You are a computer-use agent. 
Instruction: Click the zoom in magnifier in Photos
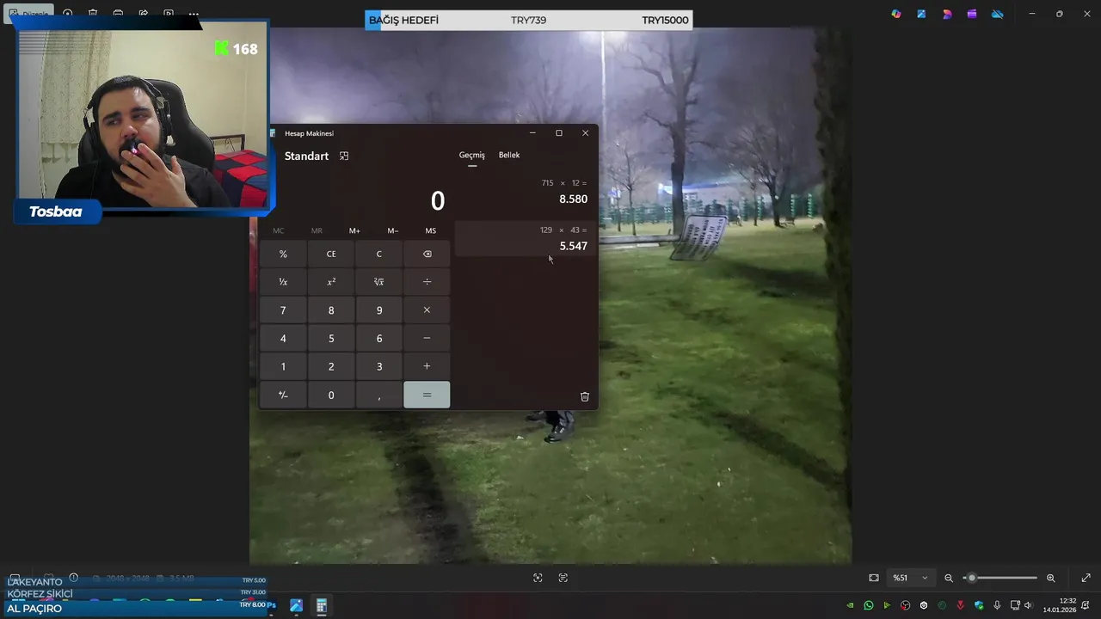1050,578
